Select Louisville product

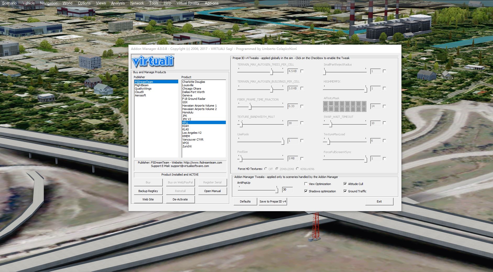click(204, 85)
